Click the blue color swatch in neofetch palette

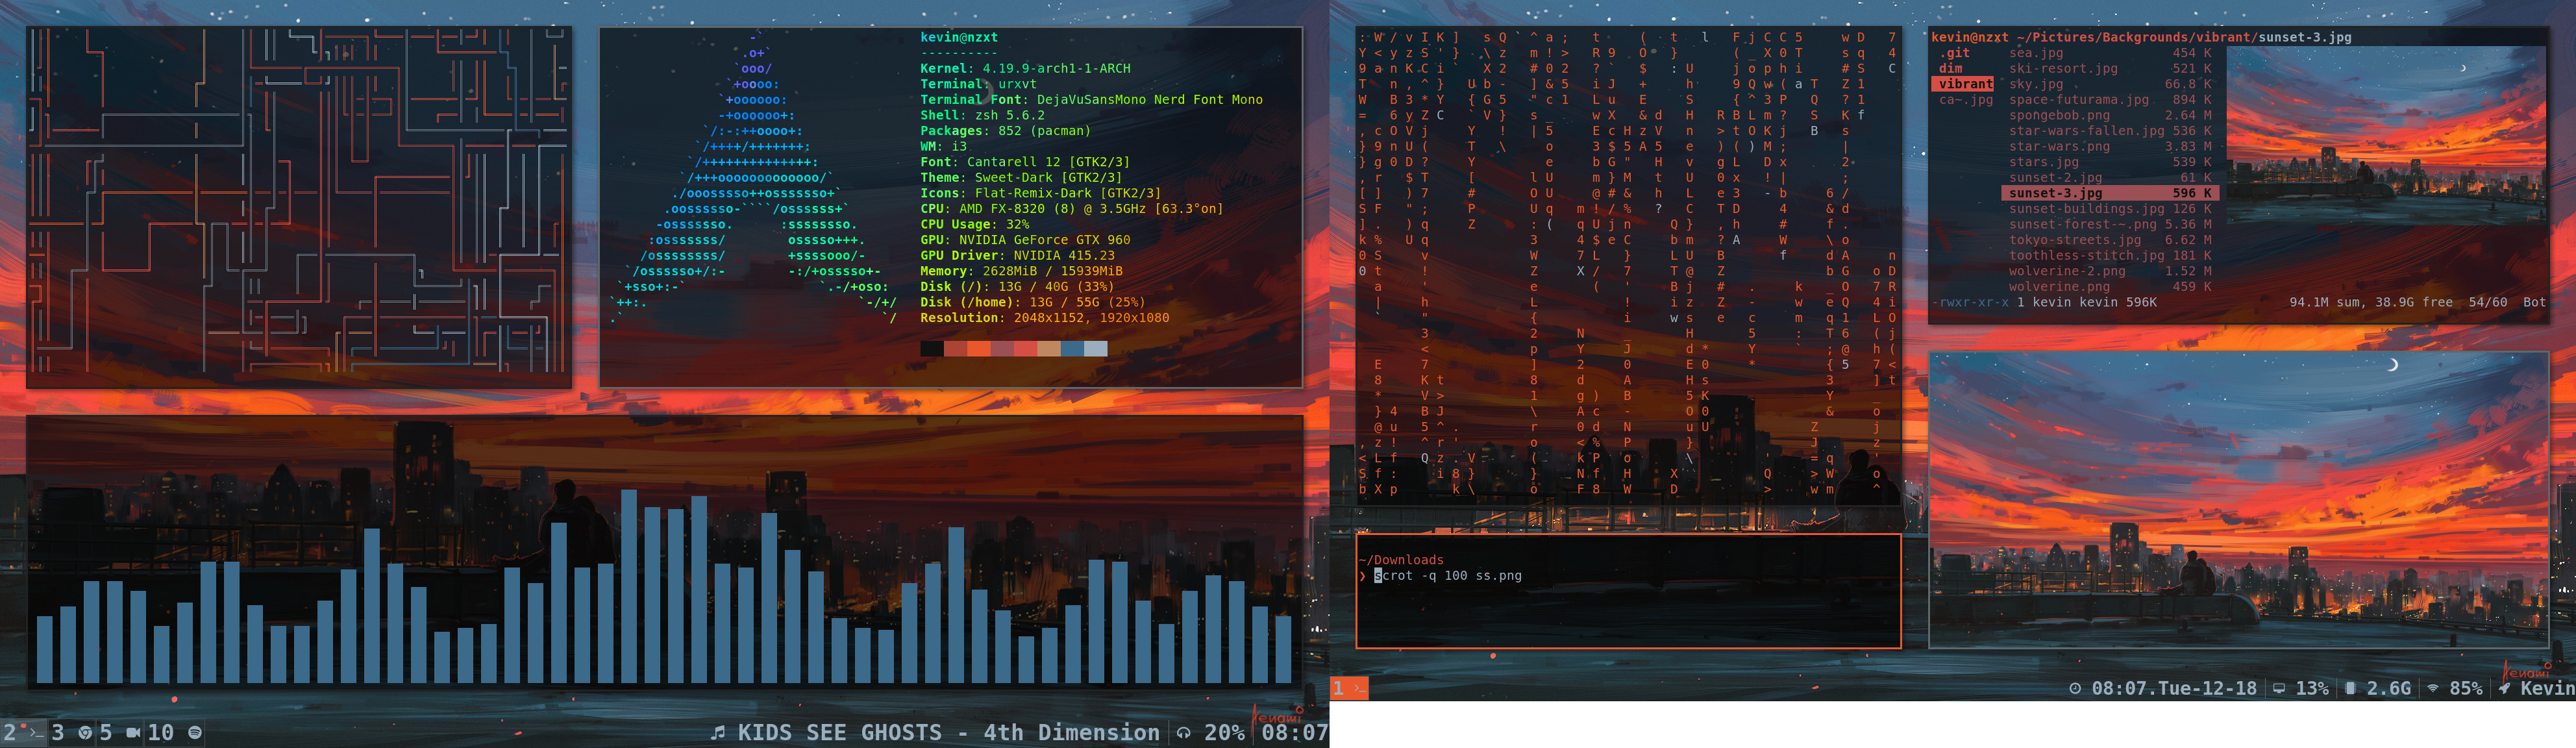click(1072, 349)
